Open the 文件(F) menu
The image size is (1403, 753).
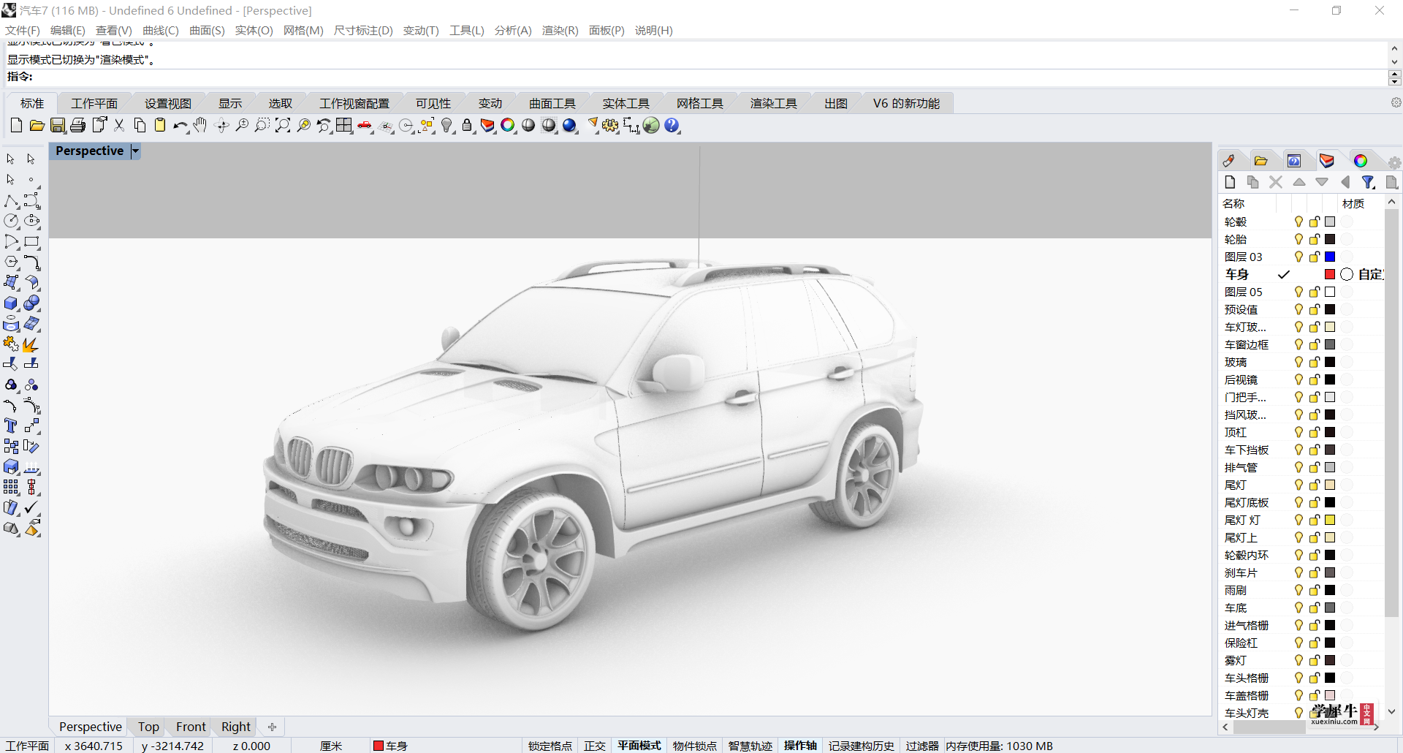click(23, 31)
